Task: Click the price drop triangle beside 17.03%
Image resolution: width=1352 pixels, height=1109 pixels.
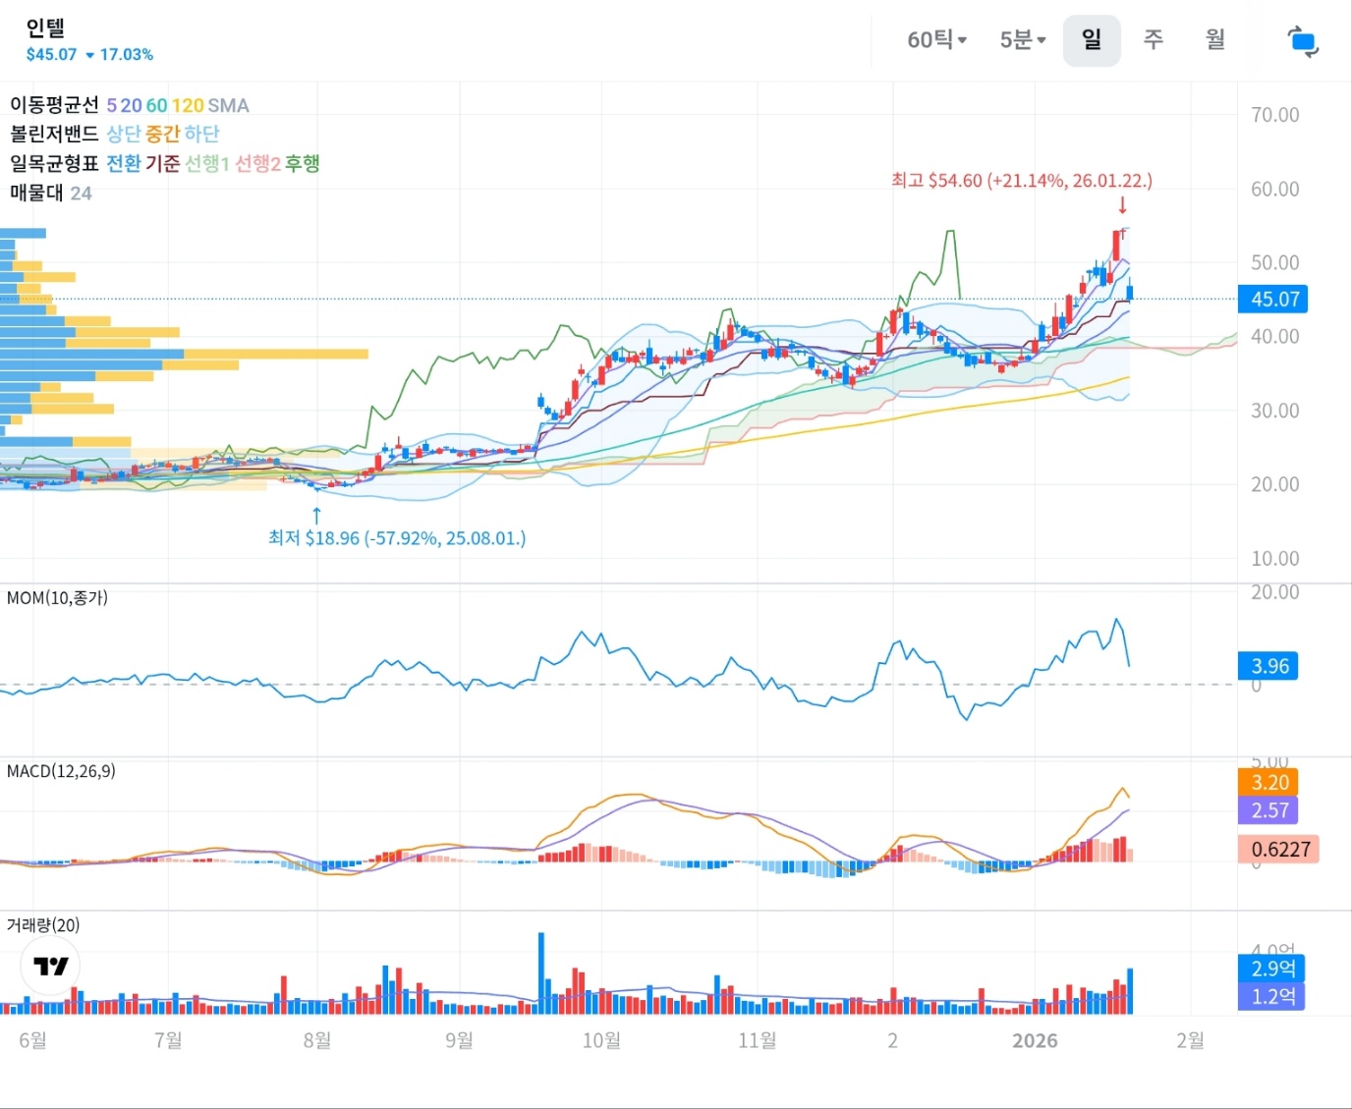Action: (x=90, y=56)
